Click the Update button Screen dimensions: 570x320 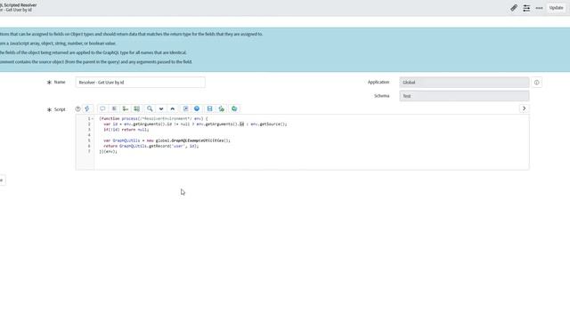556,8
